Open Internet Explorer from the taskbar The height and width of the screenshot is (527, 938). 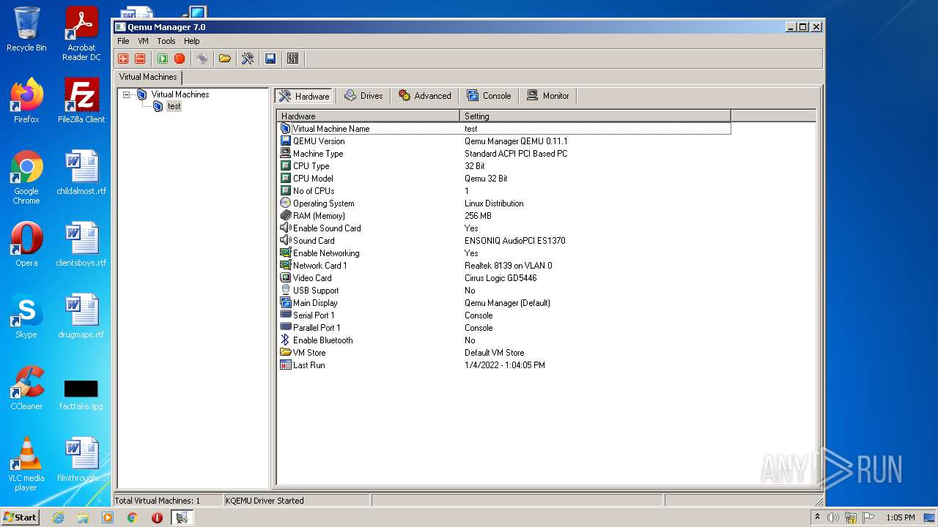tap(58, 517)
